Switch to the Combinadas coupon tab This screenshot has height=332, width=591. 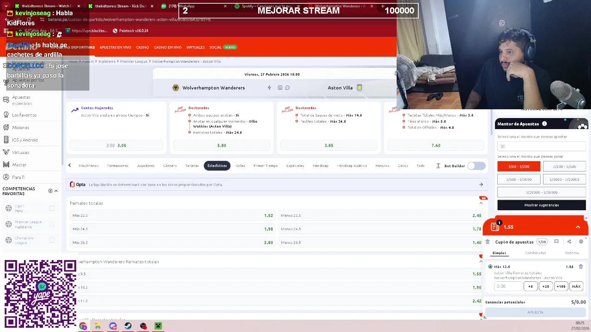click(x=536, y=253)
